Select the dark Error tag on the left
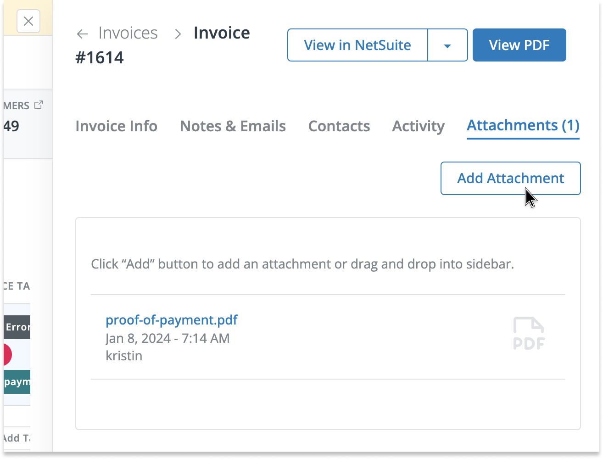Image resolution: width=603 pixels, height=459 pixels. click(x=17, y=327)
